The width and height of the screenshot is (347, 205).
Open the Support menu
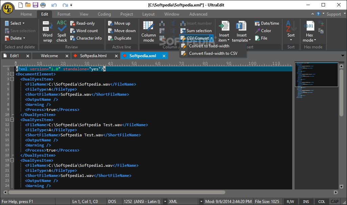(334, 14)
